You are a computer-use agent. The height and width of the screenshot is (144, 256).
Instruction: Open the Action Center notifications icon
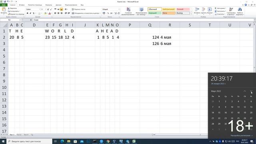pos(252,141)
